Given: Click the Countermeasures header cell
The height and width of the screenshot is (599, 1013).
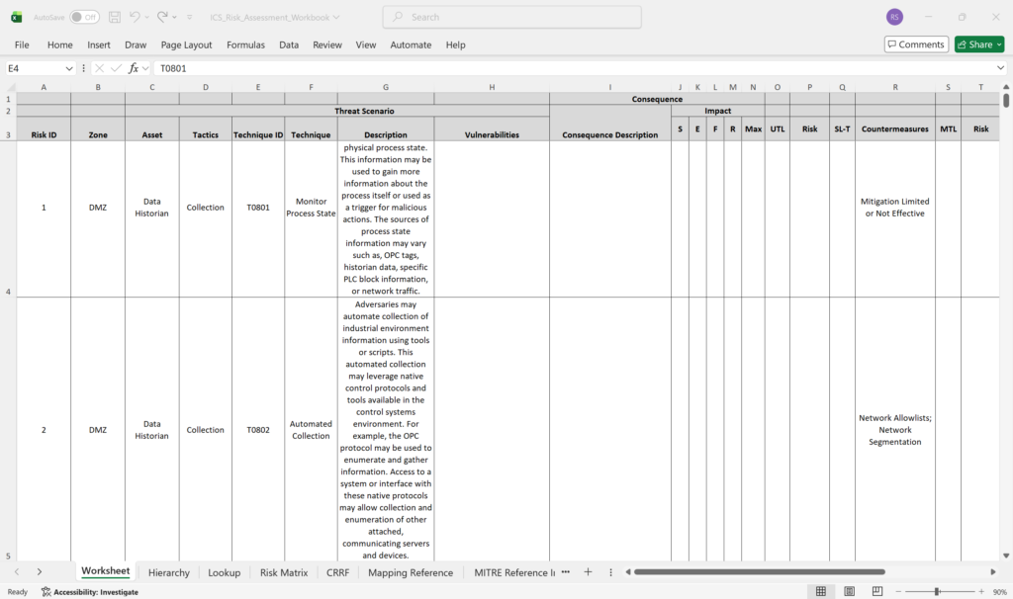Looking at the screenshot, I should [894, 129].
